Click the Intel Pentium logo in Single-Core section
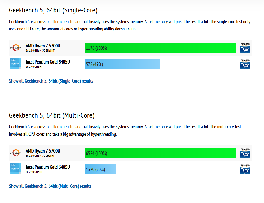Viewport: 264px width, 203px height. coord(16,64)
